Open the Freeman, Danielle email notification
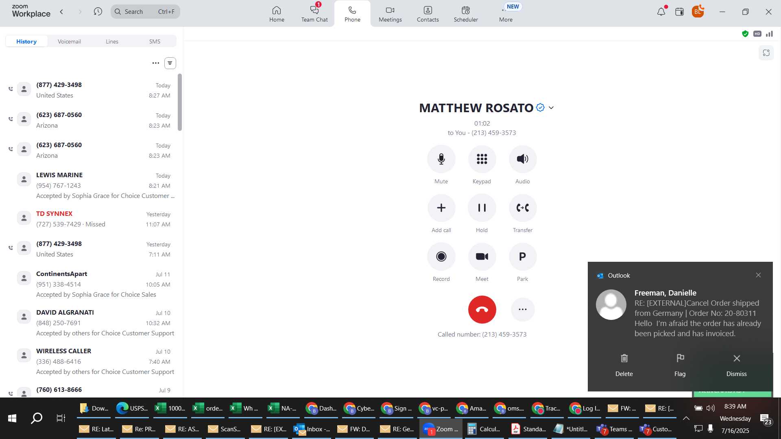This screenshot has width=781, height=439. point(680,313)
